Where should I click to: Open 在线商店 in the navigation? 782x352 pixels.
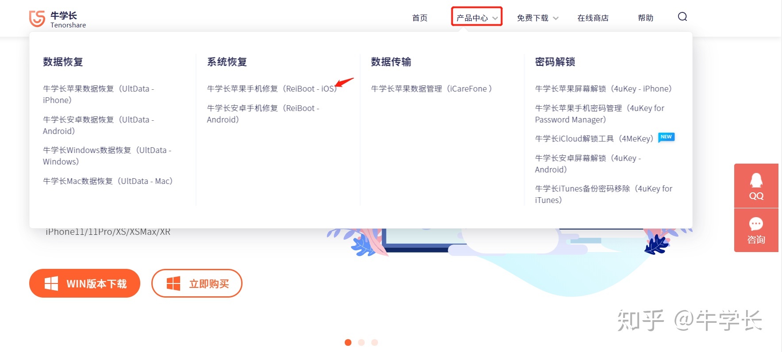tap(593, 18)
